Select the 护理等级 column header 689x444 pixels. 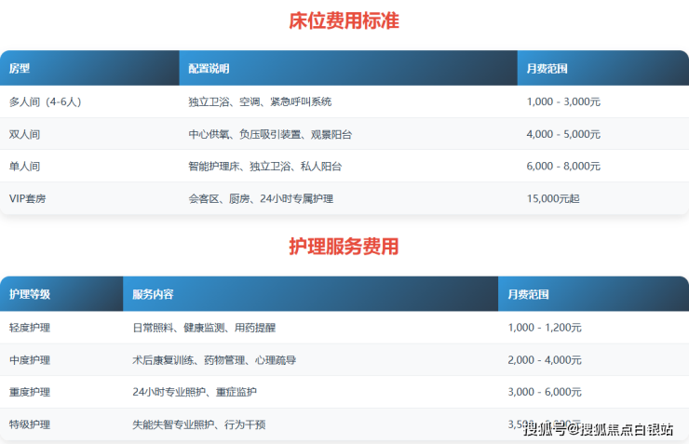(30, 294)
